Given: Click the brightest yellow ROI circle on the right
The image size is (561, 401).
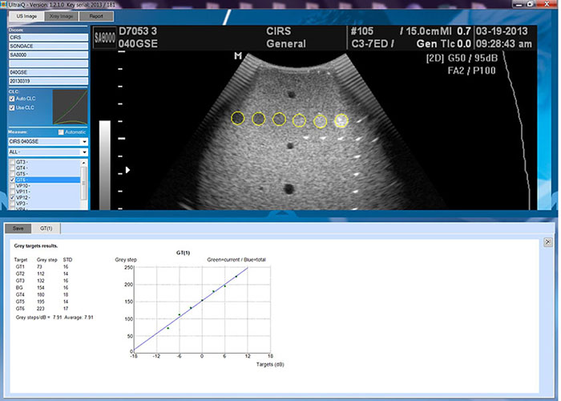Looking at the screenshot, I should pyautogui.click(x=341, y=120).
